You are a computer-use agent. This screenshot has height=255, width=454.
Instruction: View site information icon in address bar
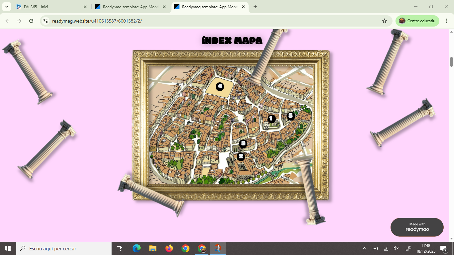(46, 21)
